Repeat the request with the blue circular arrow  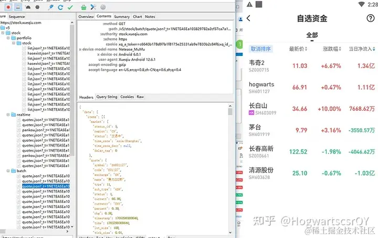coord(60,7)
